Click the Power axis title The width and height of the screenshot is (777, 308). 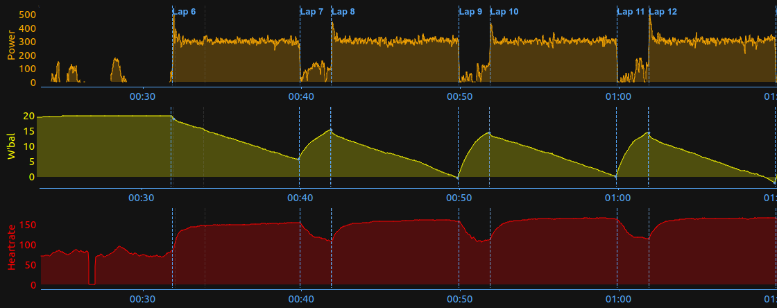tap(10, 44)
